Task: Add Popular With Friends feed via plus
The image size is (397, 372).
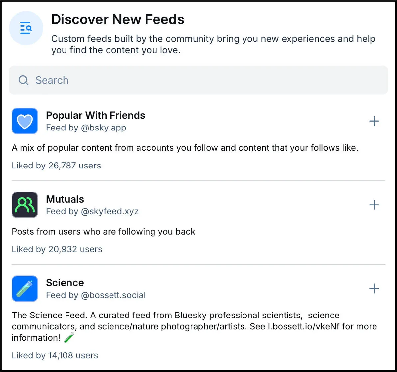Action: pos(374,121)
